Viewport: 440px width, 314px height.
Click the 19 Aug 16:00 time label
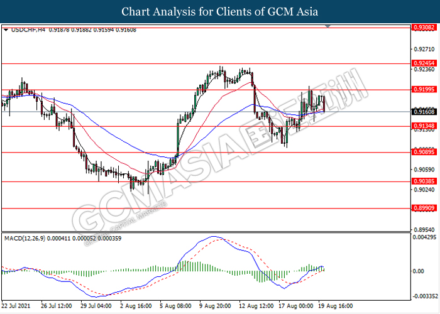tap(333, 307)
